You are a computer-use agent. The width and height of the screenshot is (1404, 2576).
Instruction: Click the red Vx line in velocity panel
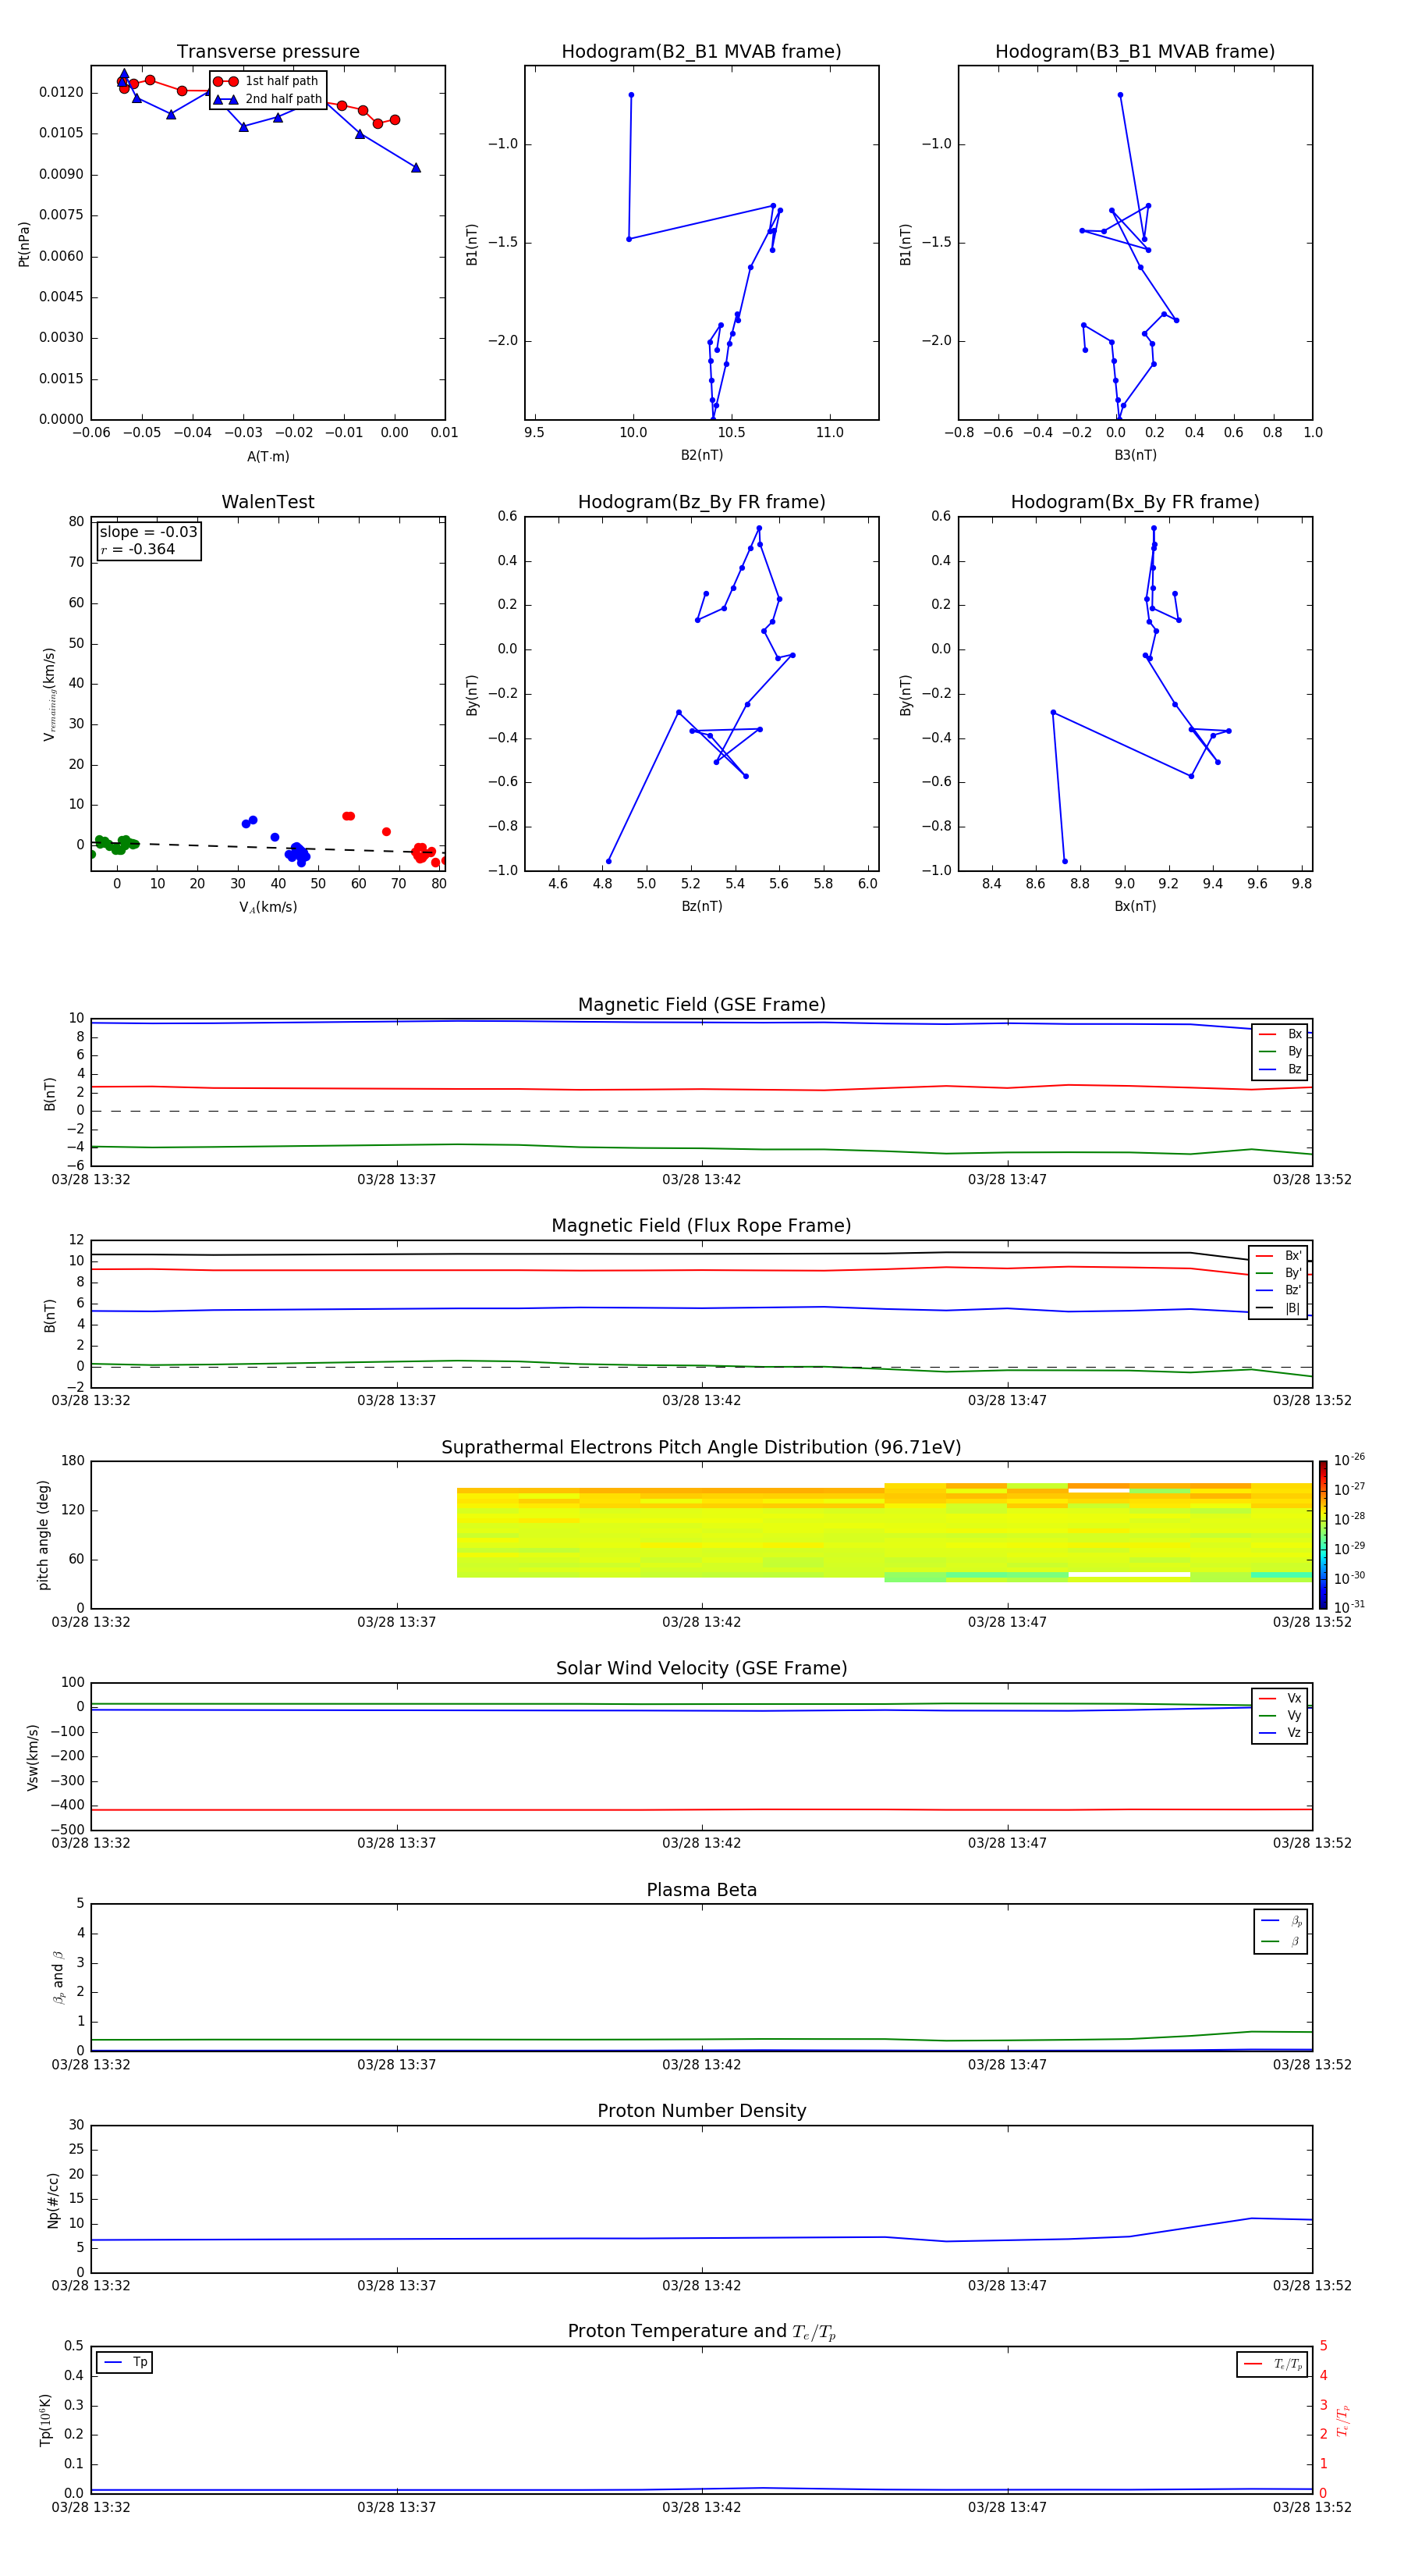[x=701, y=1810]
